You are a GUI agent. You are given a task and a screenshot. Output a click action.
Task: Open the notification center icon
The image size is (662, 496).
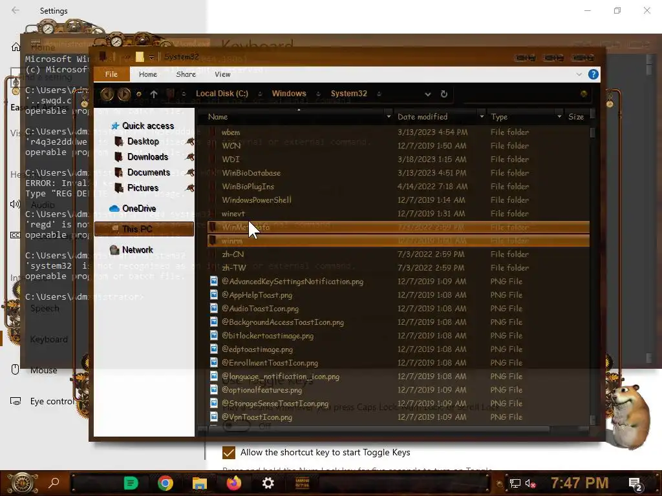pyautogui.click(x=635, y=484)
